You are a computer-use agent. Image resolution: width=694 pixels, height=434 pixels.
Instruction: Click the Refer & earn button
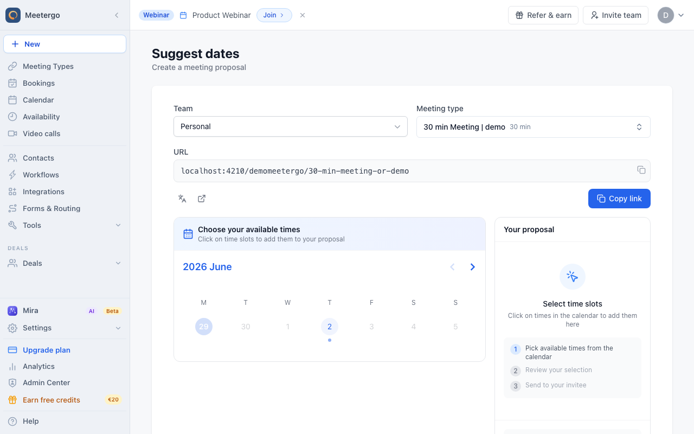(543, 15)
